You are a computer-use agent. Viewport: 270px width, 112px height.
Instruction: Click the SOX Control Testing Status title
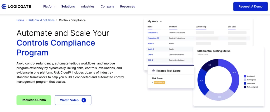pos(214,51)
